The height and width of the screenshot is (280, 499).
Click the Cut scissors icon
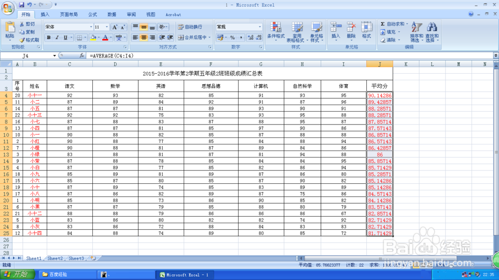click(21, 24)
